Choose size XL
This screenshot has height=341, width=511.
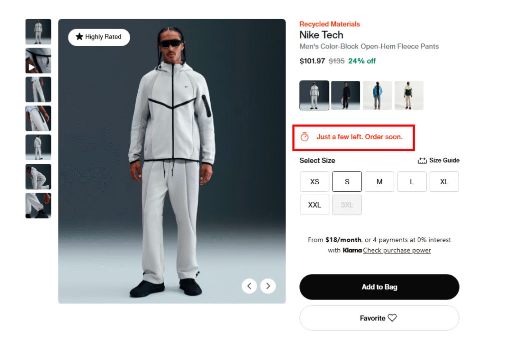click(x=444, y=182)
